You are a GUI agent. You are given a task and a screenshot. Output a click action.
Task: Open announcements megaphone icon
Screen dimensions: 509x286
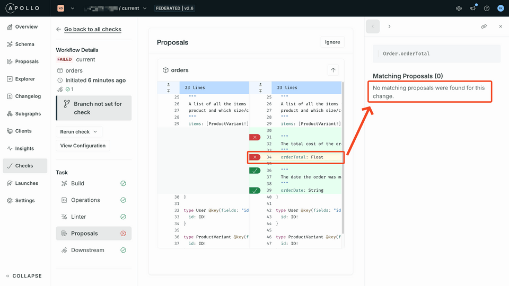473,8
